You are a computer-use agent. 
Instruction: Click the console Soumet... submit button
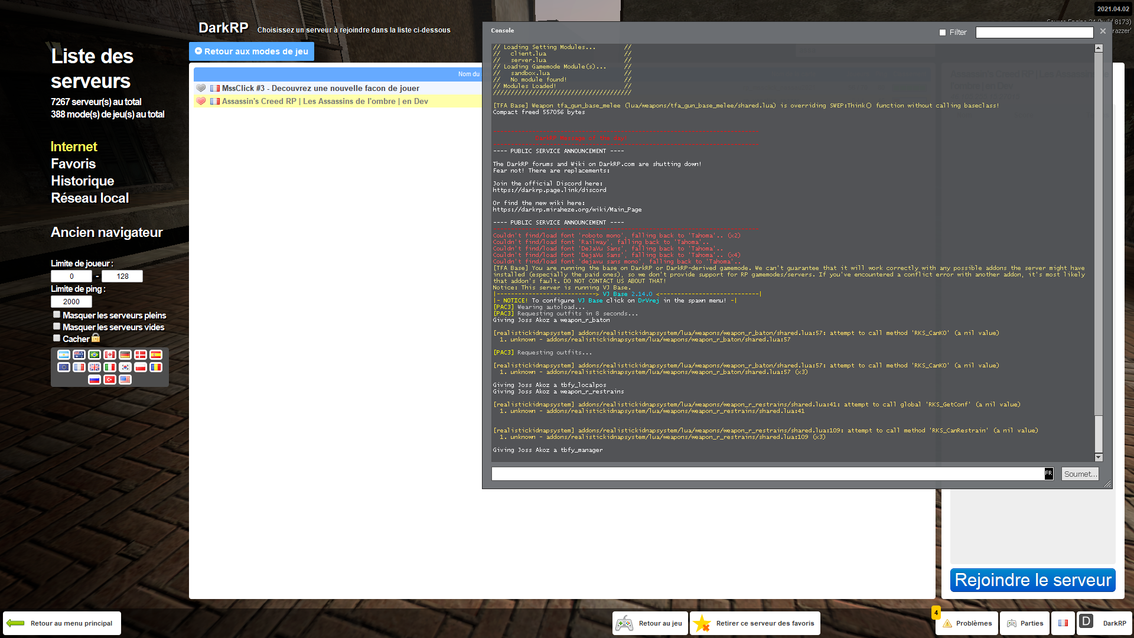pyautogui.click(x=1080, y=474)
